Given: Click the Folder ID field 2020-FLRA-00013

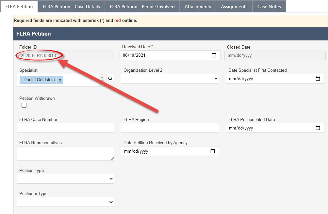Looking at the screenshot, I should point(65,55).
